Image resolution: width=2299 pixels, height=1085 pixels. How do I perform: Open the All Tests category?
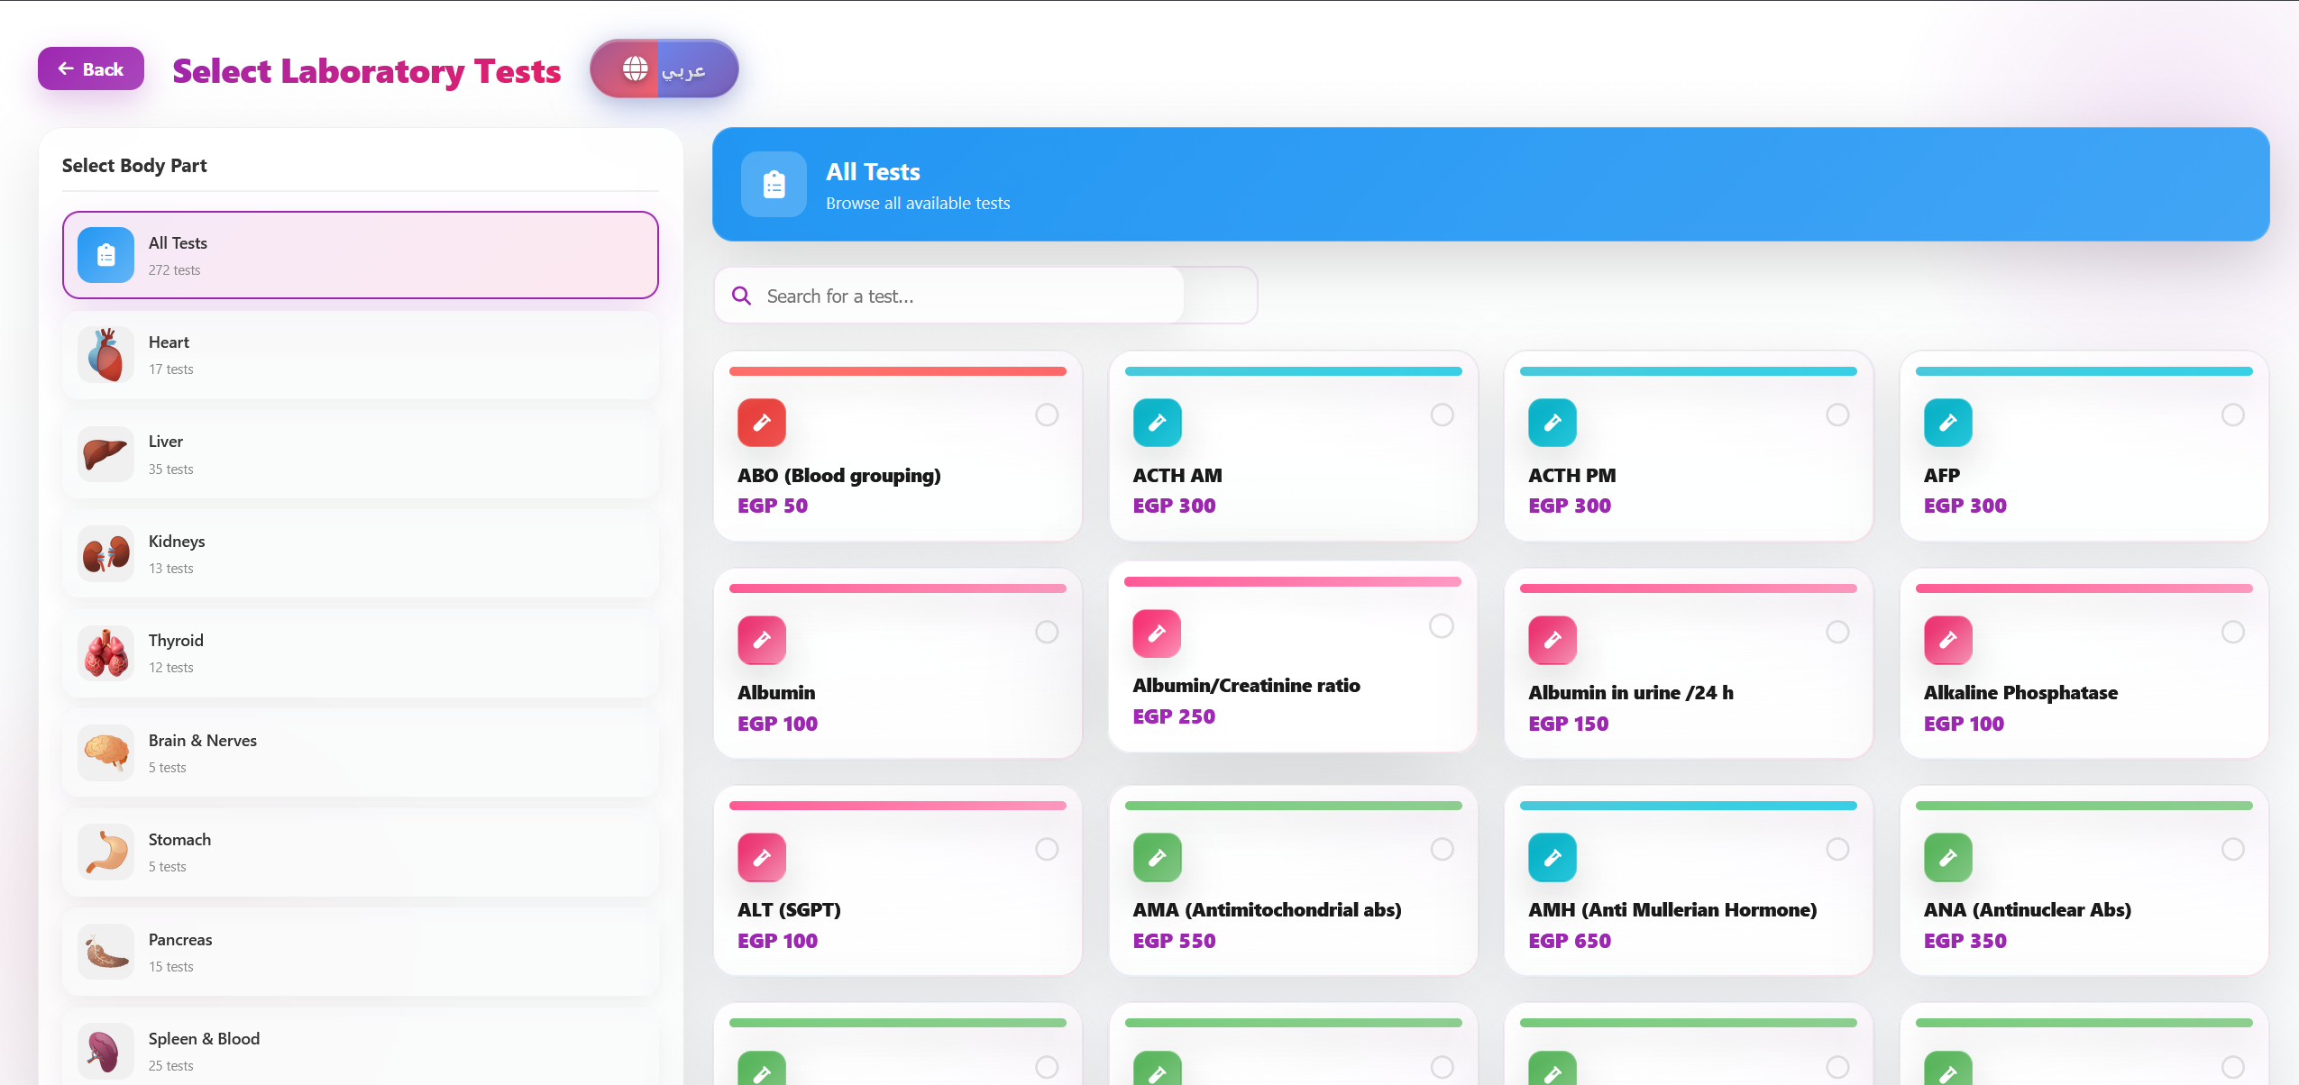click(x=360, y=255)
